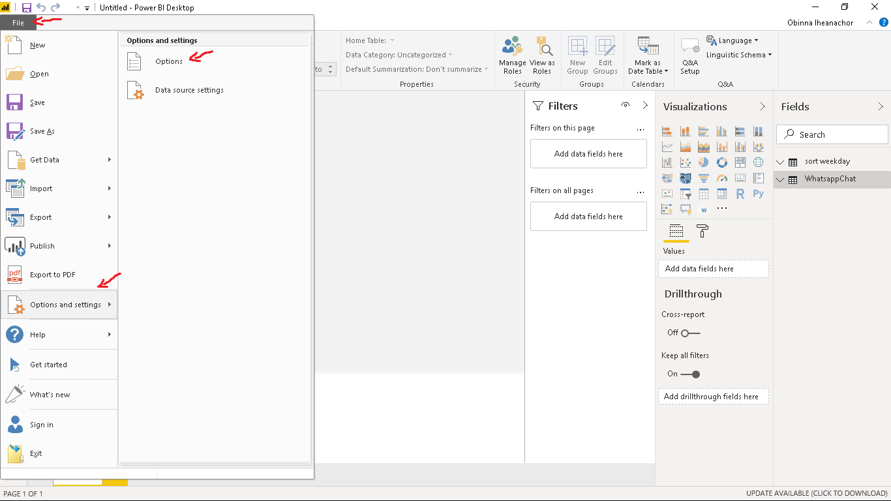Open the Help question mark icon
Viewport: 891px width, 501px height.
884,22
